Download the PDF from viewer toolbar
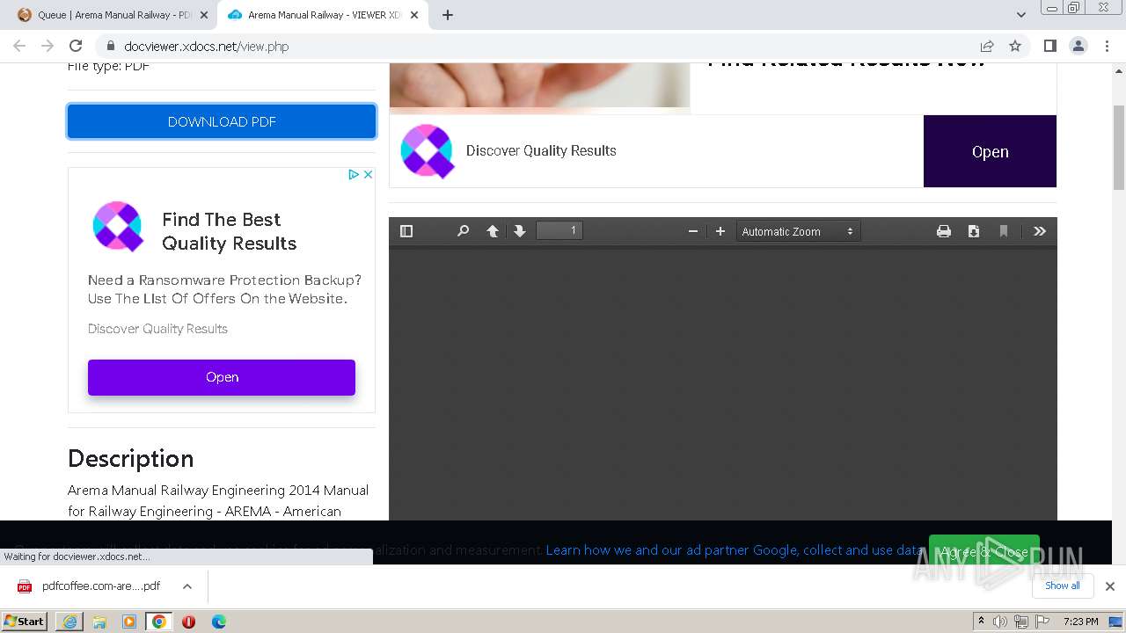The width and height of the screenshot is (1126, 633). pos(974,231)
